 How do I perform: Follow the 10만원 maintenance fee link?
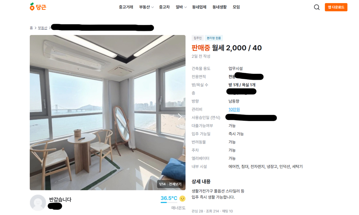tap(234, 109)
